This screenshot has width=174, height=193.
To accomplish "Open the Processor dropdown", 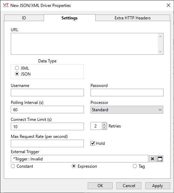I will click(127, 110).
